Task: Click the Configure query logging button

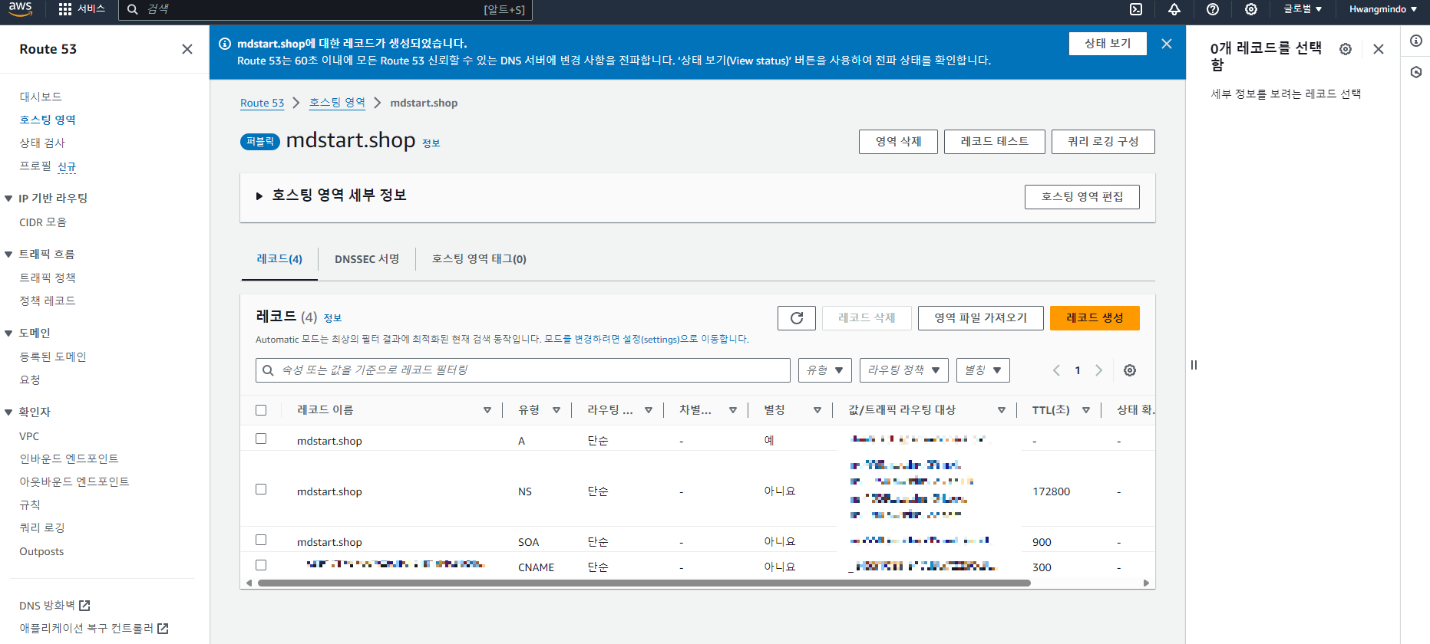Action: point(1103,142)
